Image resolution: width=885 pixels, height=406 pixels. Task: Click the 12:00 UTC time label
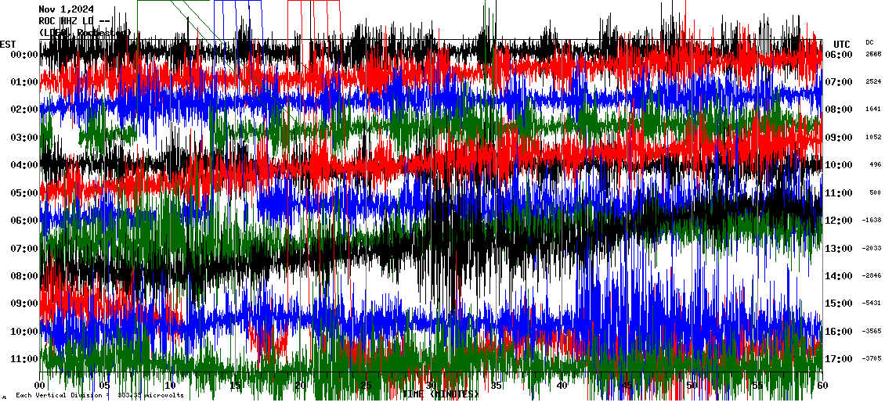point(839,221)
